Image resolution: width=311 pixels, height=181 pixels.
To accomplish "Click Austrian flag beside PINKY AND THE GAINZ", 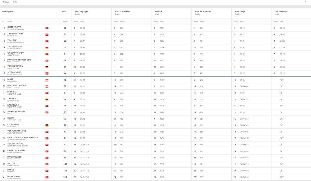I will (47, 86).
